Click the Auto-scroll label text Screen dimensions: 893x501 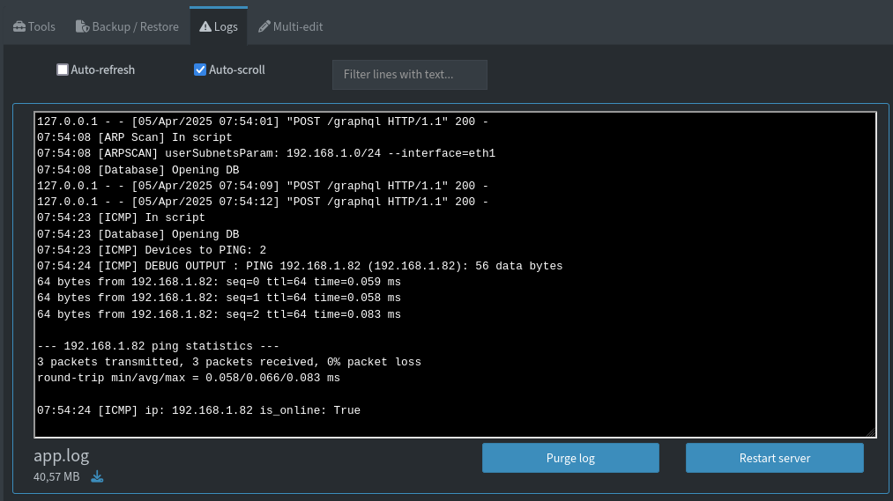pos(236,70)
